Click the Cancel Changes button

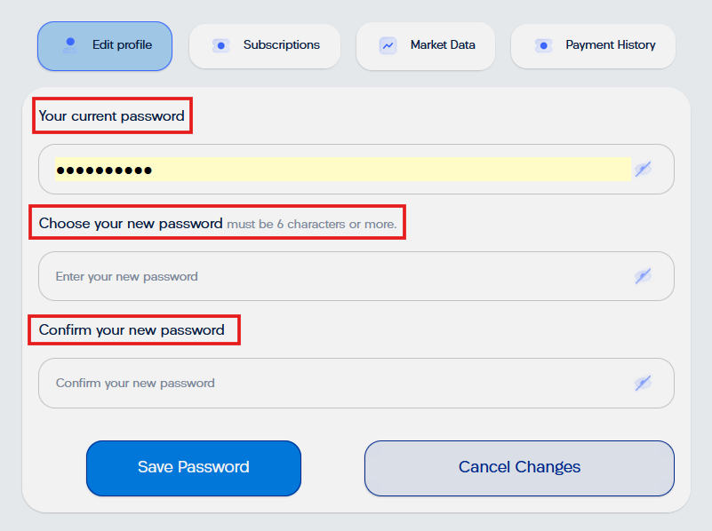tap(519, 468)
